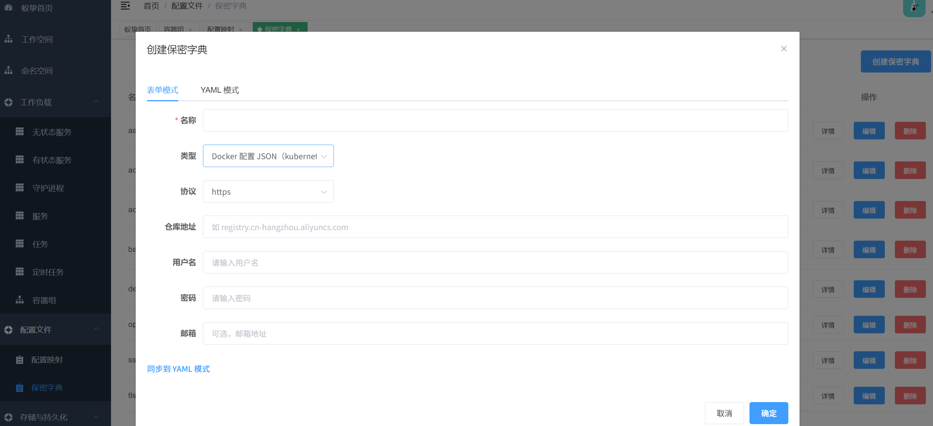Screen dimensions: 933x426
Task: Click into the 仓库地址 input field
Action: (x=495, y=227)
